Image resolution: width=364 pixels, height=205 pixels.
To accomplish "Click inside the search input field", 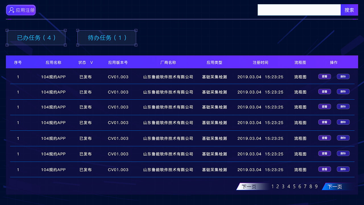I will (299, 10).
